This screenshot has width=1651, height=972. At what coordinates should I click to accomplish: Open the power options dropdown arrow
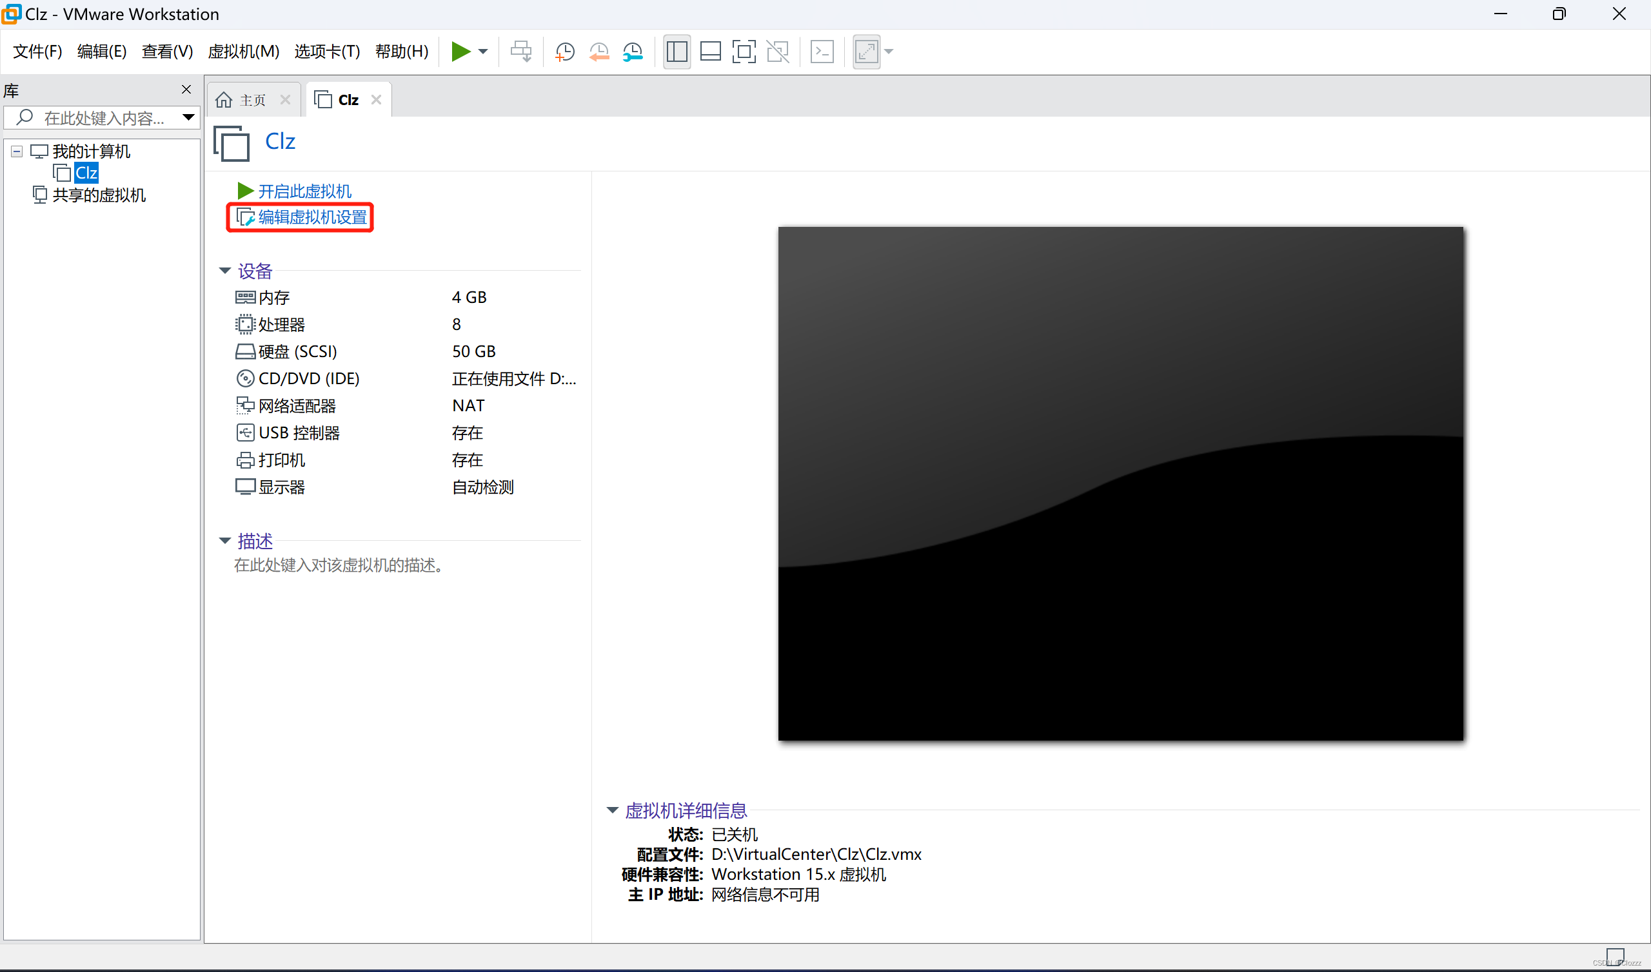484,51
